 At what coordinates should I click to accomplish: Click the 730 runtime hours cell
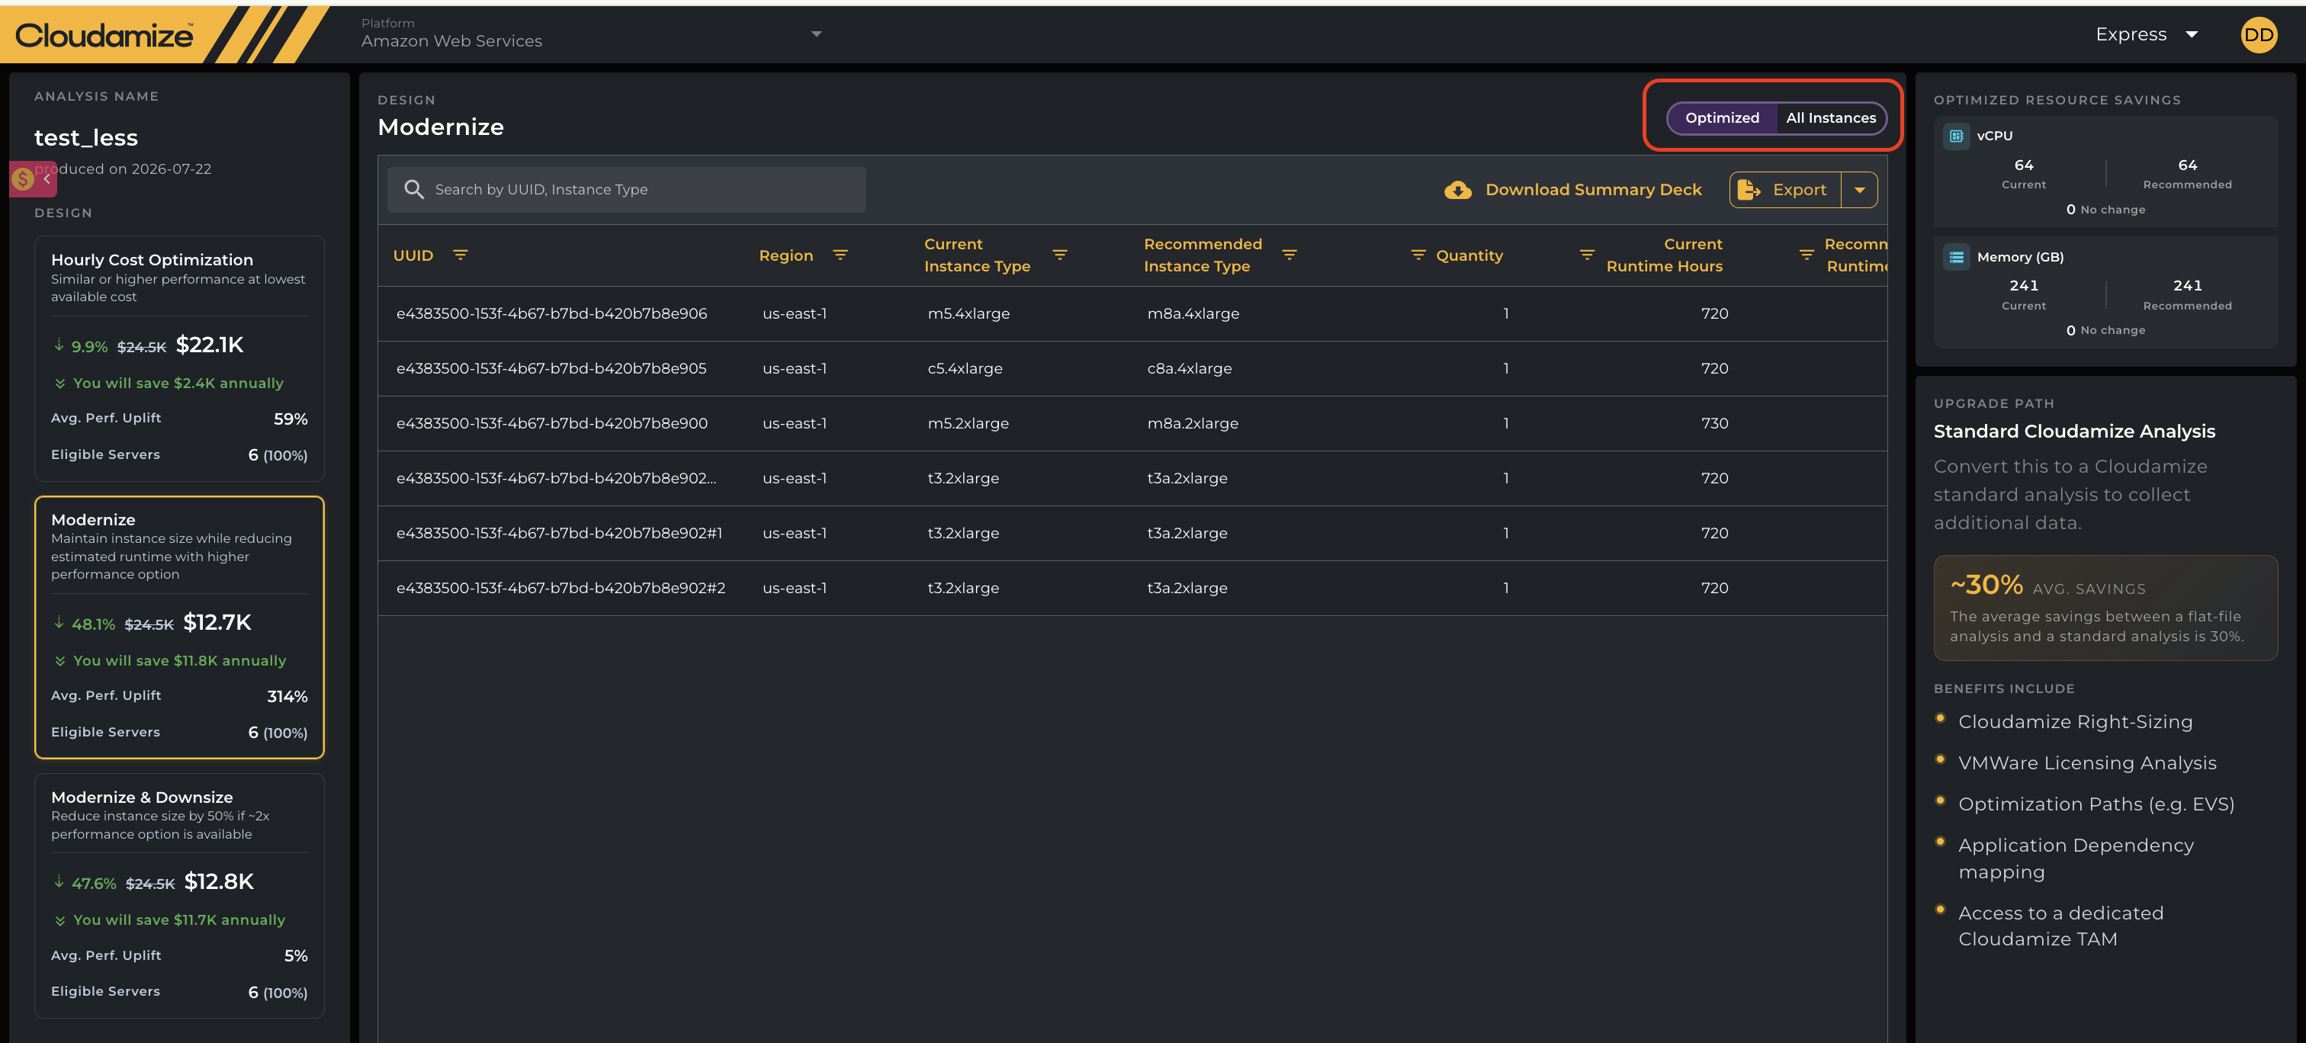1714,422
